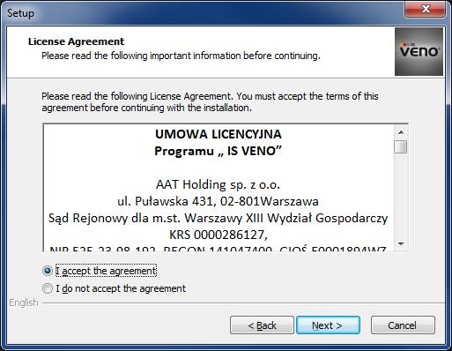The height and width of the screenshot is (351, 452).
Task: Click the IS VENO logo image
Action: point(419,51)
